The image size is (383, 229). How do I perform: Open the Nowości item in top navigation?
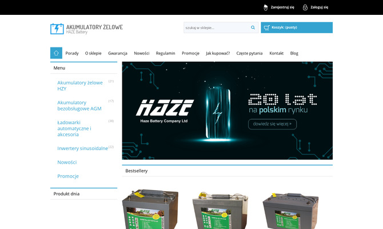coord(141,53)
